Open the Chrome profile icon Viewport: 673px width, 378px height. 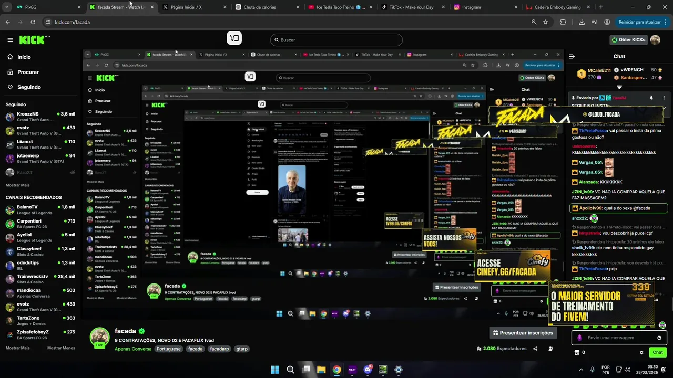[x=607, y=22]
